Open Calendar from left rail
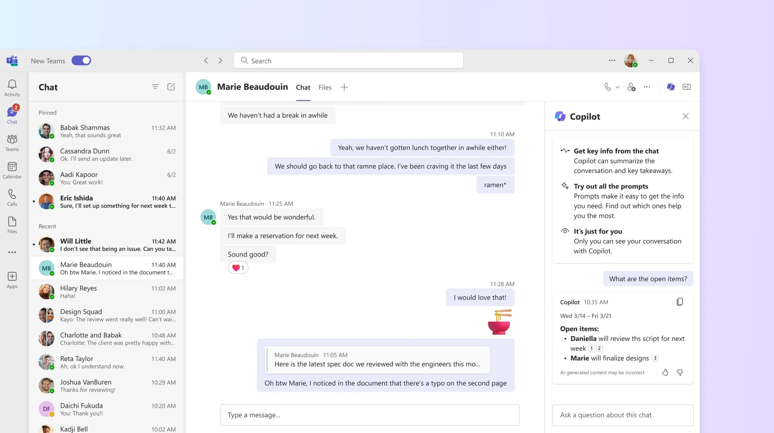Image resolution: width=774 pixels, height=433 pixels. (x=12, y=170)
